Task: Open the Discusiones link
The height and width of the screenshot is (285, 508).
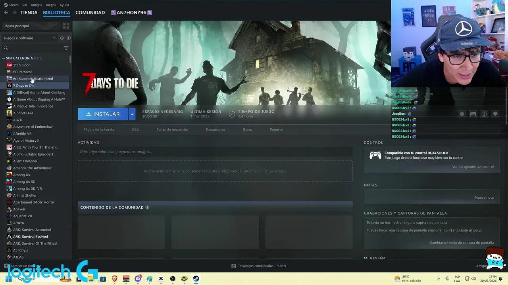Action: [216, 129]
